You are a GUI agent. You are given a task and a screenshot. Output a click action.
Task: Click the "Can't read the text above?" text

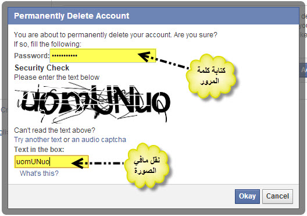[x=55, y=130]
